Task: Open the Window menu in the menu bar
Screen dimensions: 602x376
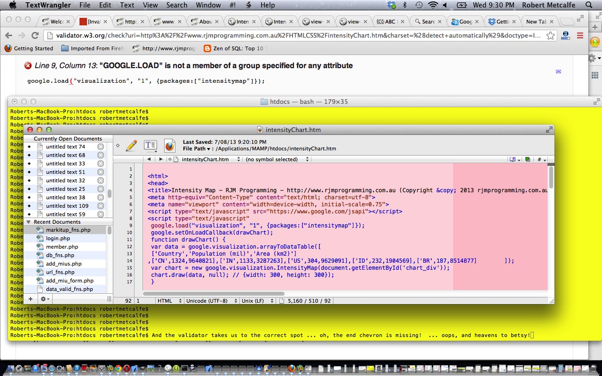Action: coord(208,5)
